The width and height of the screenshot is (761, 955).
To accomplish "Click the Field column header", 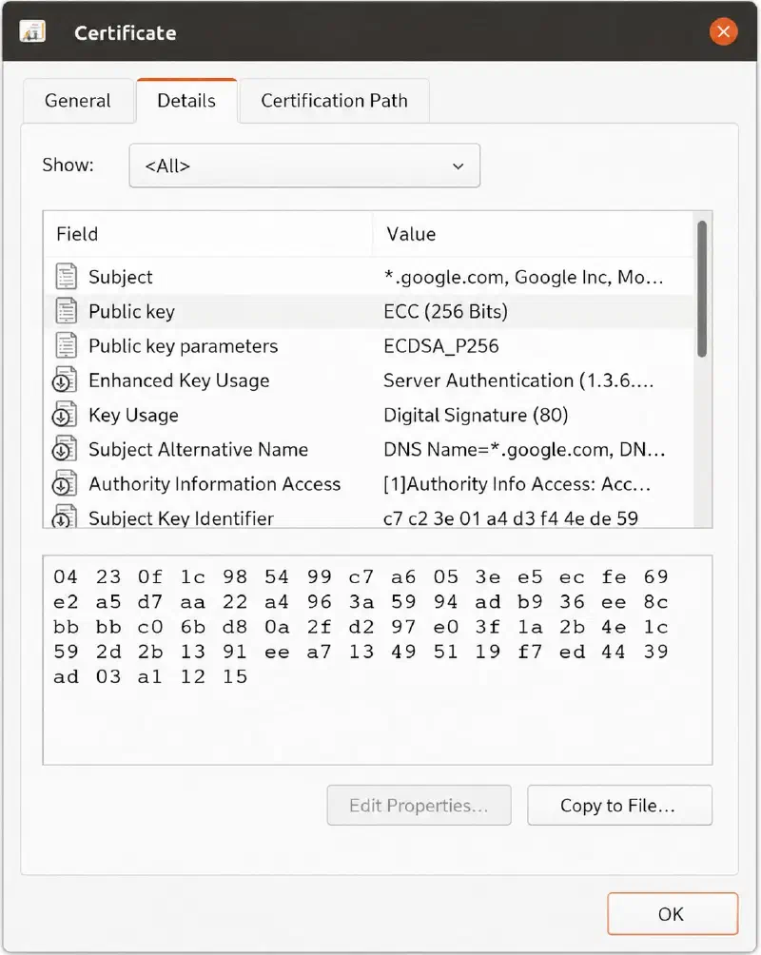I will (207, 234).
